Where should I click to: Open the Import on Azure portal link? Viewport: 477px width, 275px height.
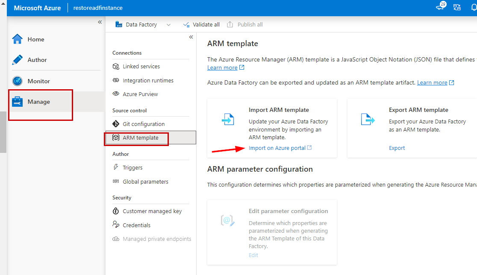(x=277, y=148)
